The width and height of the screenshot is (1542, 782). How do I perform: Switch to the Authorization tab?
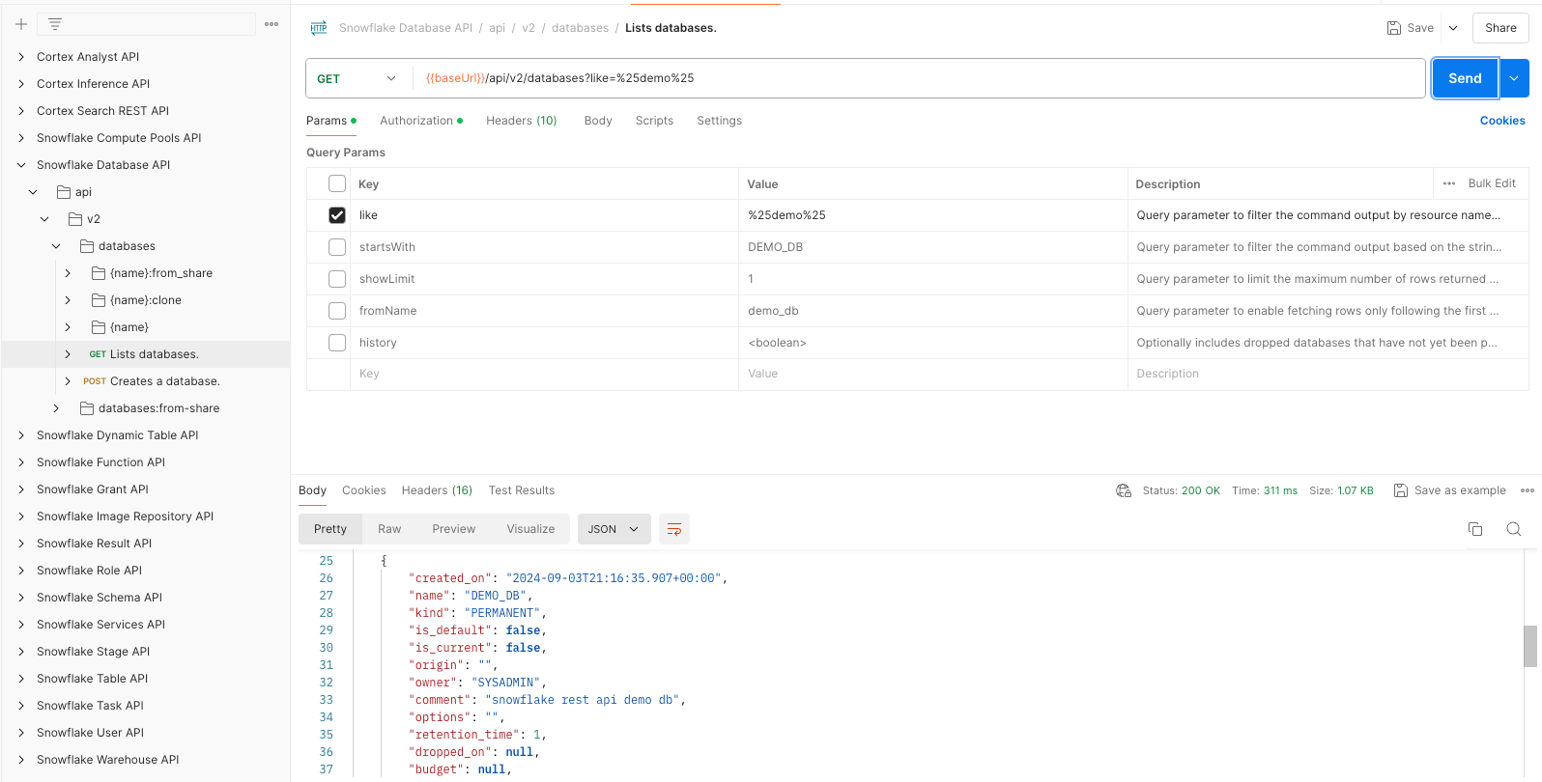[416, 121]
